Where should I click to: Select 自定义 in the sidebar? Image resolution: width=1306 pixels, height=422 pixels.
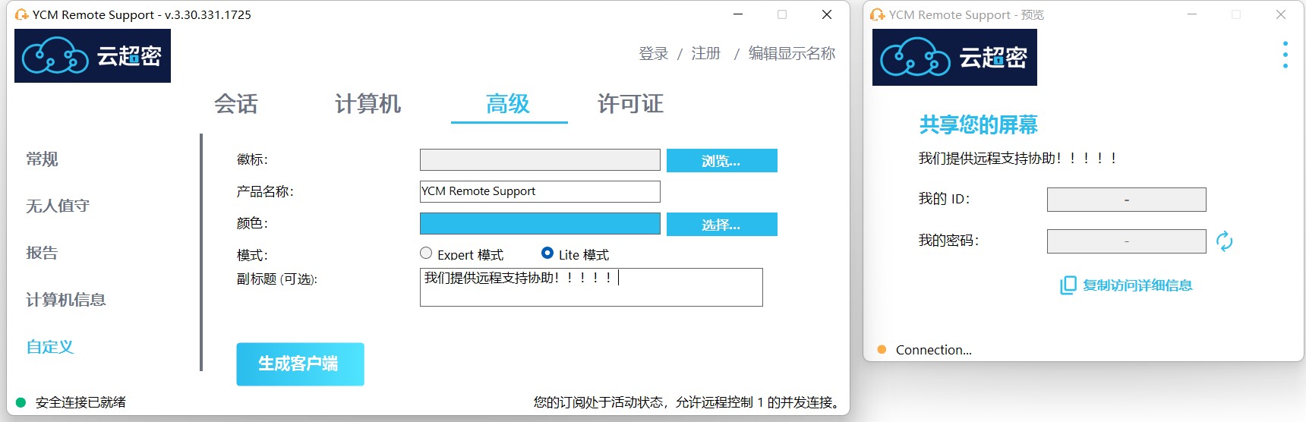50,347
